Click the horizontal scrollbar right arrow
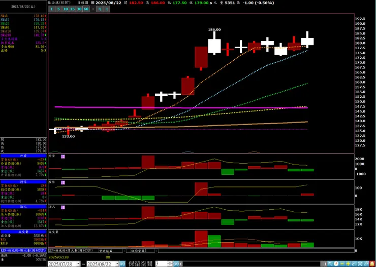 (x=325, y=264)
